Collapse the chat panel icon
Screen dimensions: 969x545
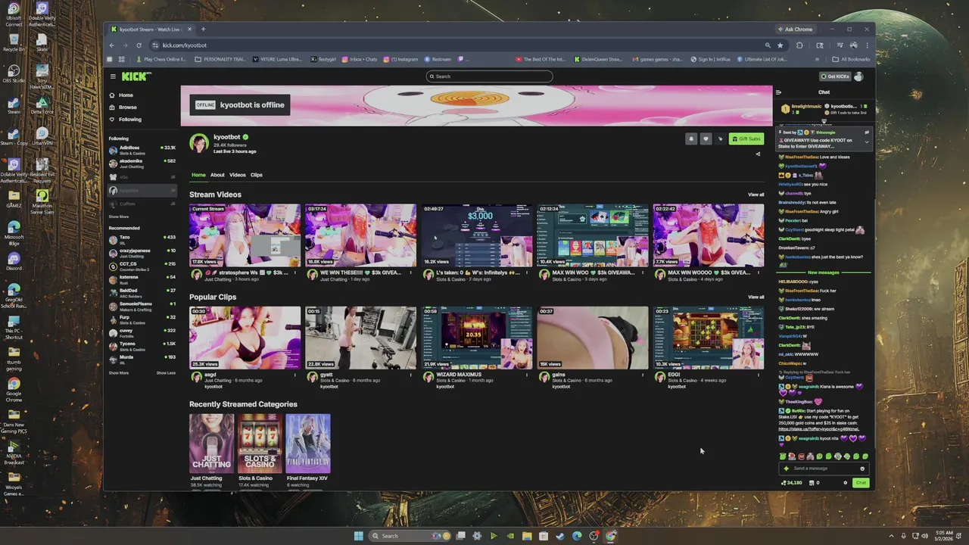point(778,92)
